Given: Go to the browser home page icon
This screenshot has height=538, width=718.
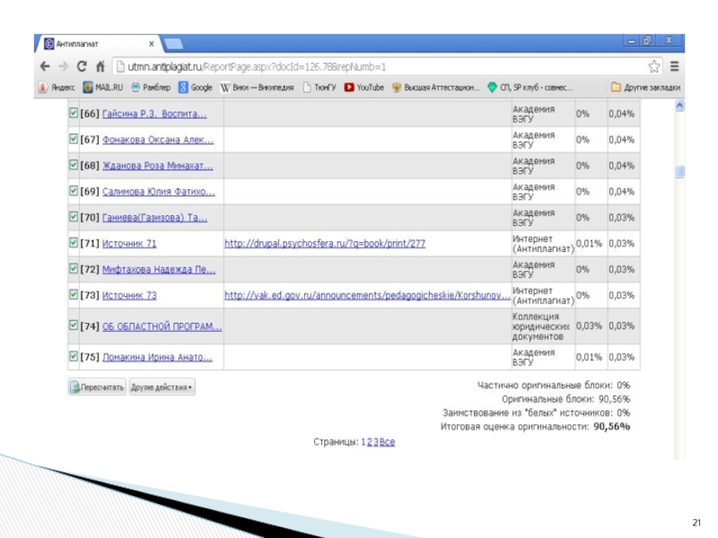Looking at the screenshot, I should pos(101,66).
